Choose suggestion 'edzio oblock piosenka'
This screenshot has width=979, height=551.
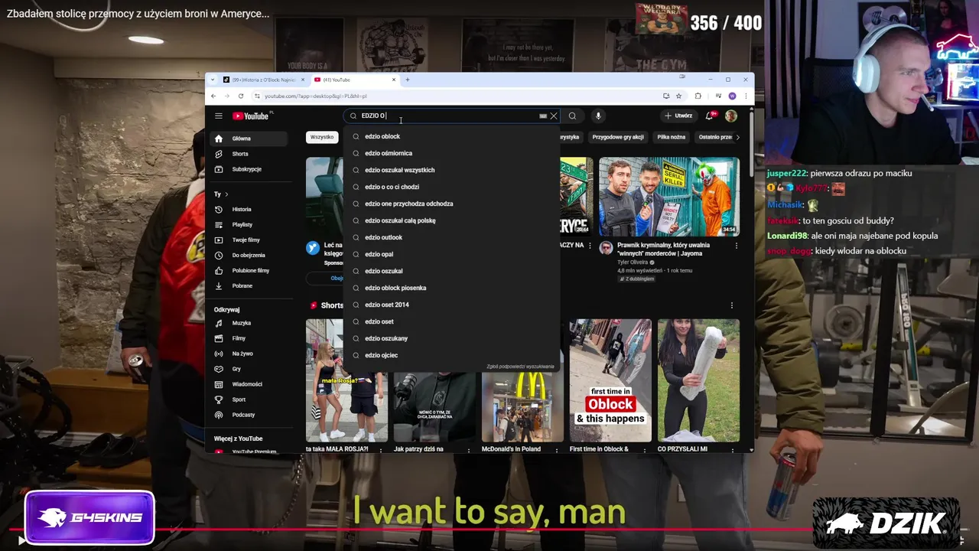452,288
